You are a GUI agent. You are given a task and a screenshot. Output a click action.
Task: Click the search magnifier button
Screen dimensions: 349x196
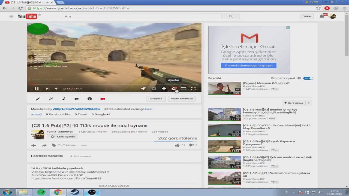click(231, 16)
